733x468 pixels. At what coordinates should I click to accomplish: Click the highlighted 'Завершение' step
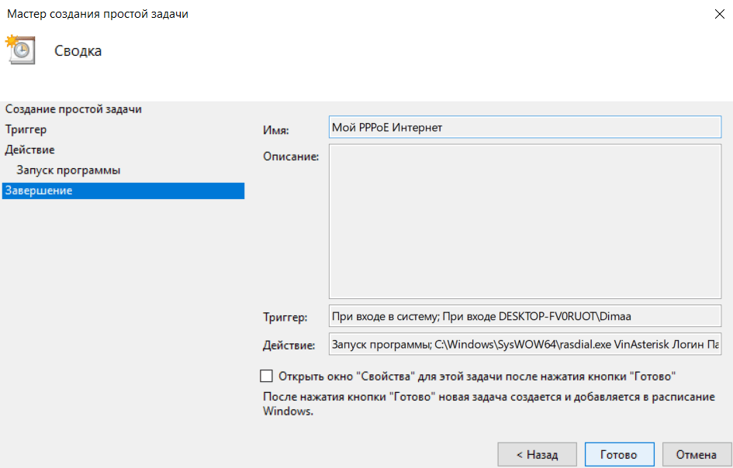click(x=39, y=191)
